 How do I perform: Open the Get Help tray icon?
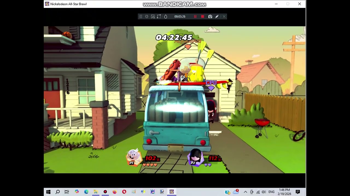tap(227, 192)
